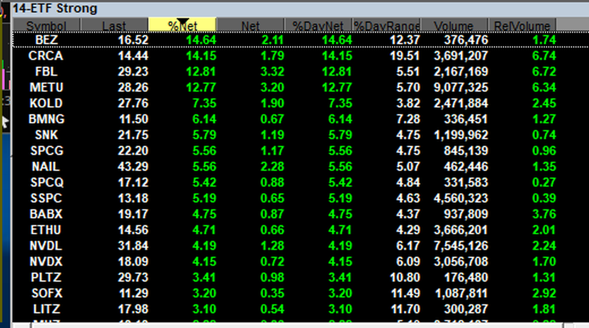Select the BABX symbol

pos(46,214)
